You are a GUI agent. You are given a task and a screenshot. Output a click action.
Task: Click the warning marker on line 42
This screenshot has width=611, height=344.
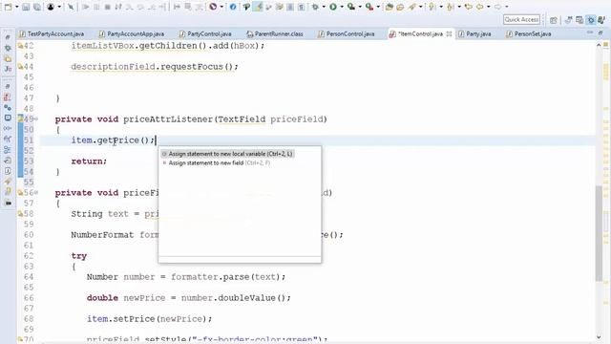pos(20,46)
